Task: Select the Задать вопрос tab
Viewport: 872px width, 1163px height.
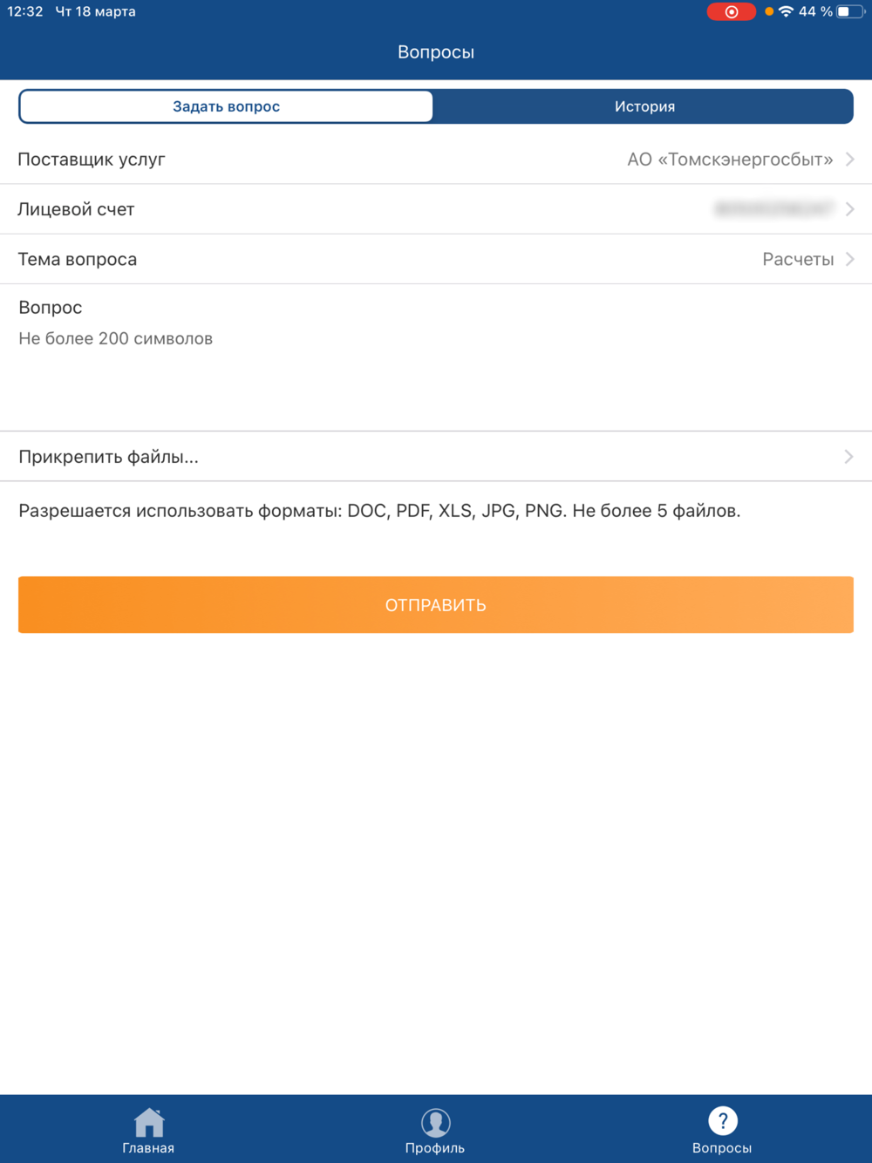Action: point(226,106)
